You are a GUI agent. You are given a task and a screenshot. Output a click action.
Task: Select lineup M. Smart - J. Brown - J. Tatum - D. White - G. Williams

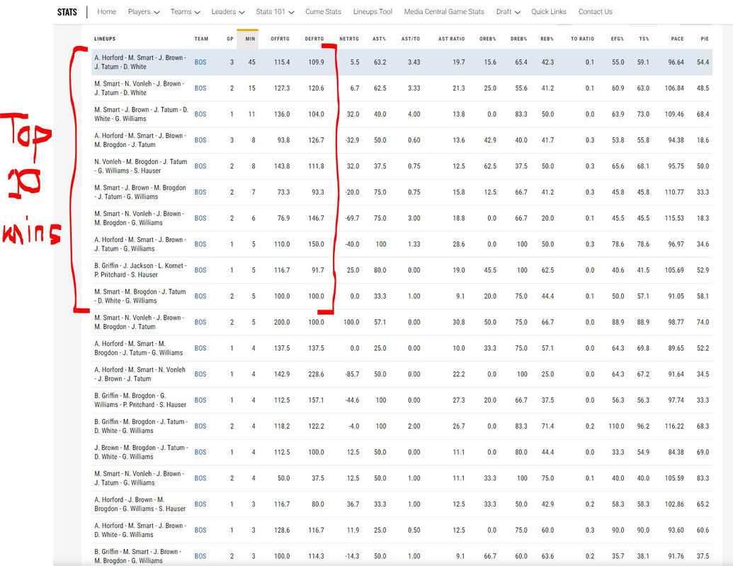pyautogui.click(x=141, y=114)
